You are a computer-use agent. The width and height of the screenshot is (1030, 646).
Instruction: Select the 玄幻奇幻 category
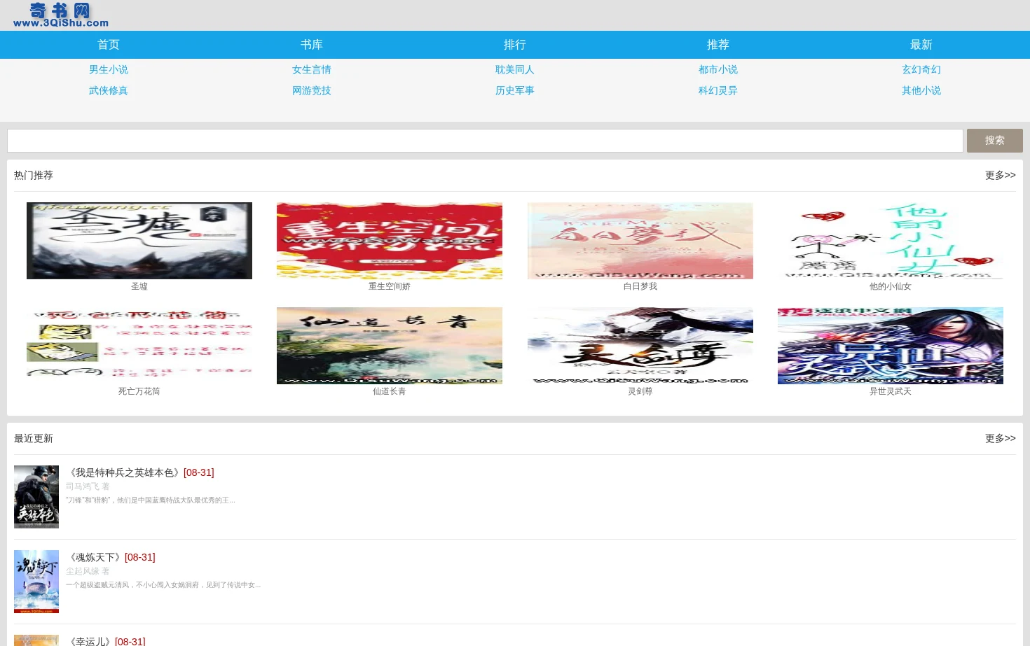(921, 69)
